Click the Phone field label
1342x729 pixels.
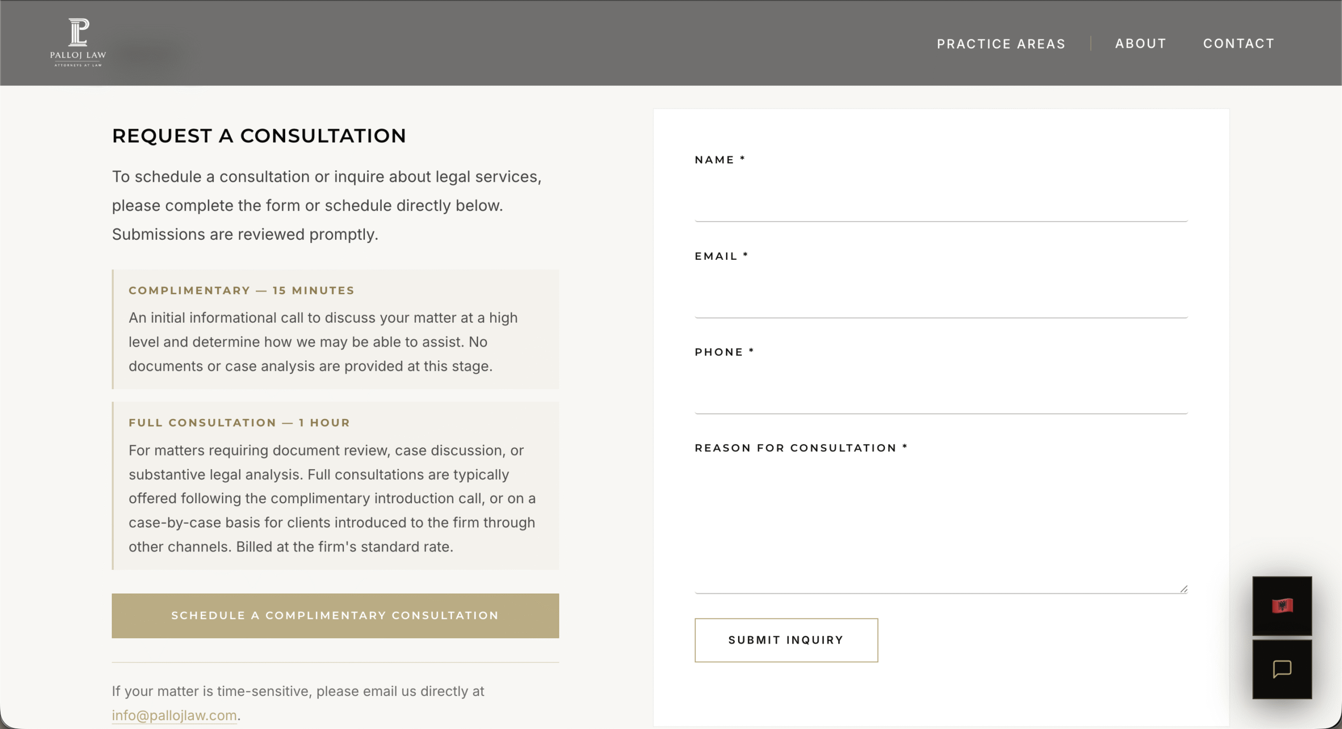(719, 352)
